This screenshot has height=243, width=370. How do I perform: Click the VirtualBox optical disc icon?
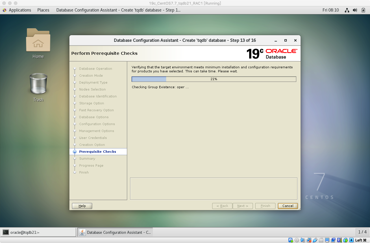coord(297,240)
